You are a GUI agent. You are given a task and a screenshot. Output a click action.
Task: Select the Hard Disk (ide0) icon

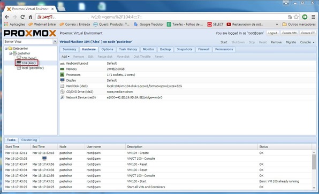[x=62, y=86]
